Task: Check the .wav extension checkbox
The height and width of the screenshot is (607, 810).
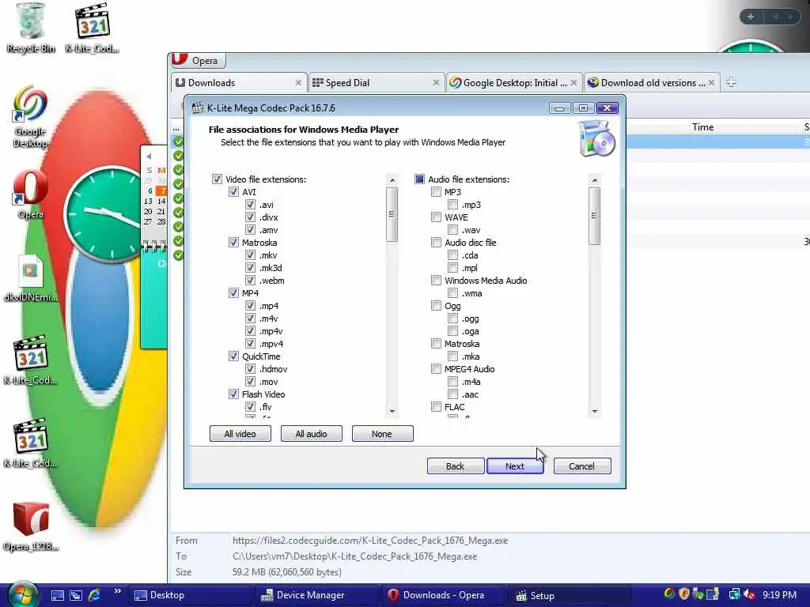Action: point(452,230)
